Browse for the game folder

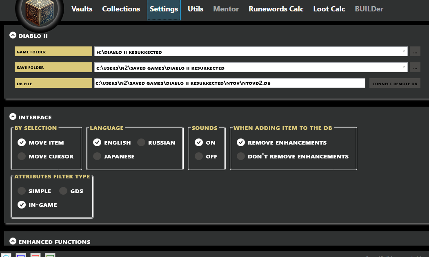(x=415, y=52)
